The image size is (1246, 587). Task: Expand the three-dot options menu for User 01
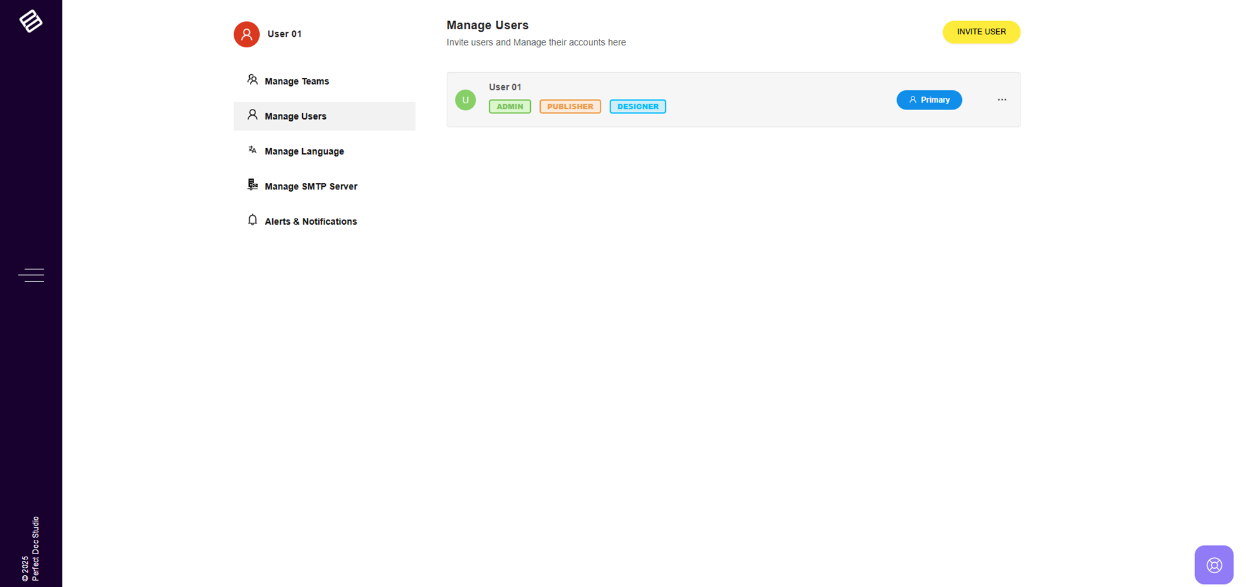coord(1002,100)
